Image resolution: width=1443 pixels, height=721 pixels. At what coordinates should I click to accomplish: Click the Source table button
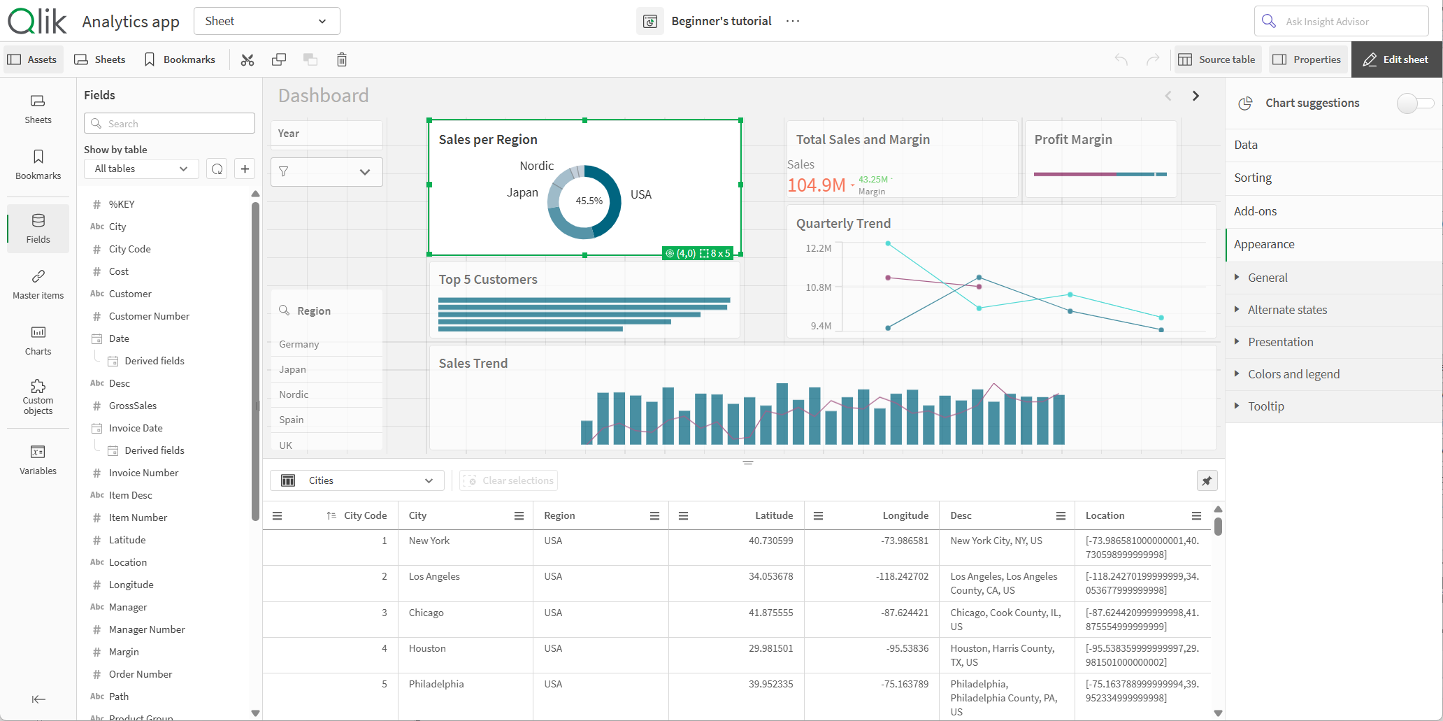tap(1217, 59)
